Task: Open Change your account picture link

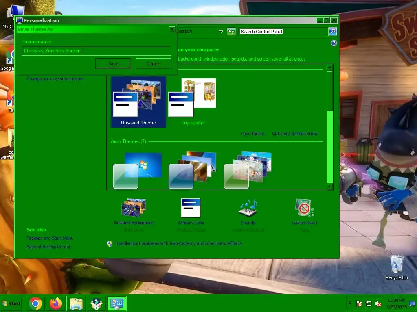Action: click(55, 79)
